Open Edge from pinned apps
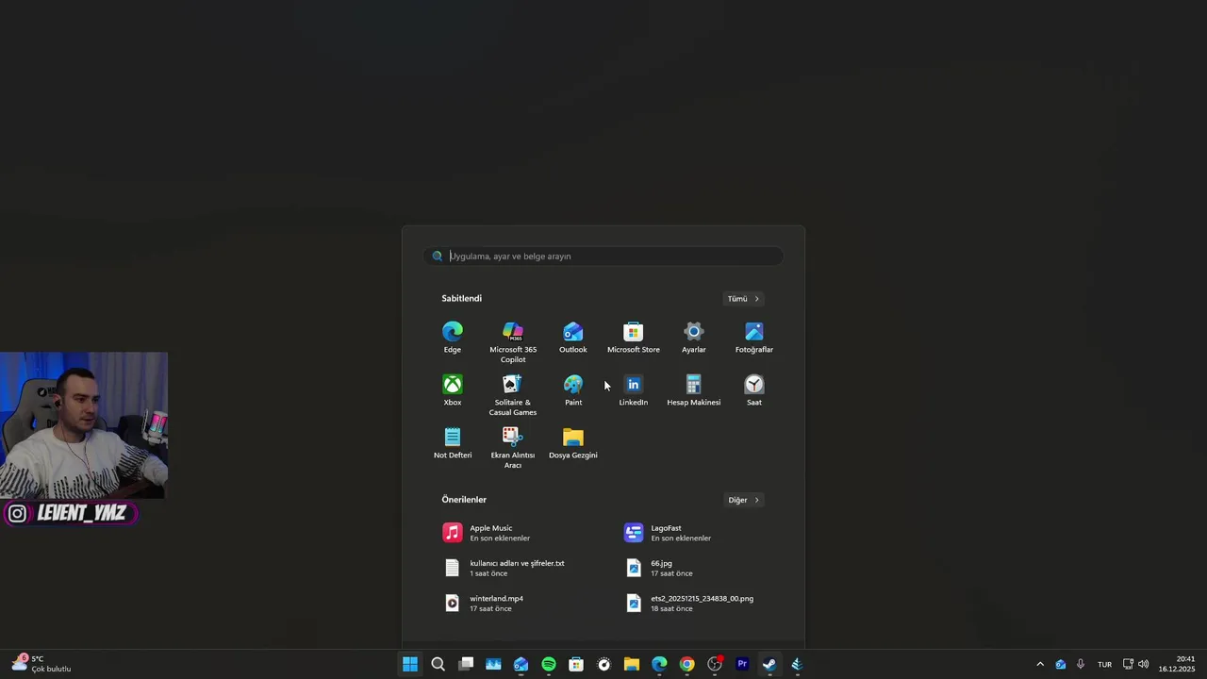This screenshot has width=1207, height=679. [453, 338]
